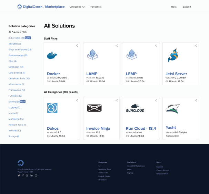
Task: Filter by Developer Tools (36) category
Action: coord(19,78)
